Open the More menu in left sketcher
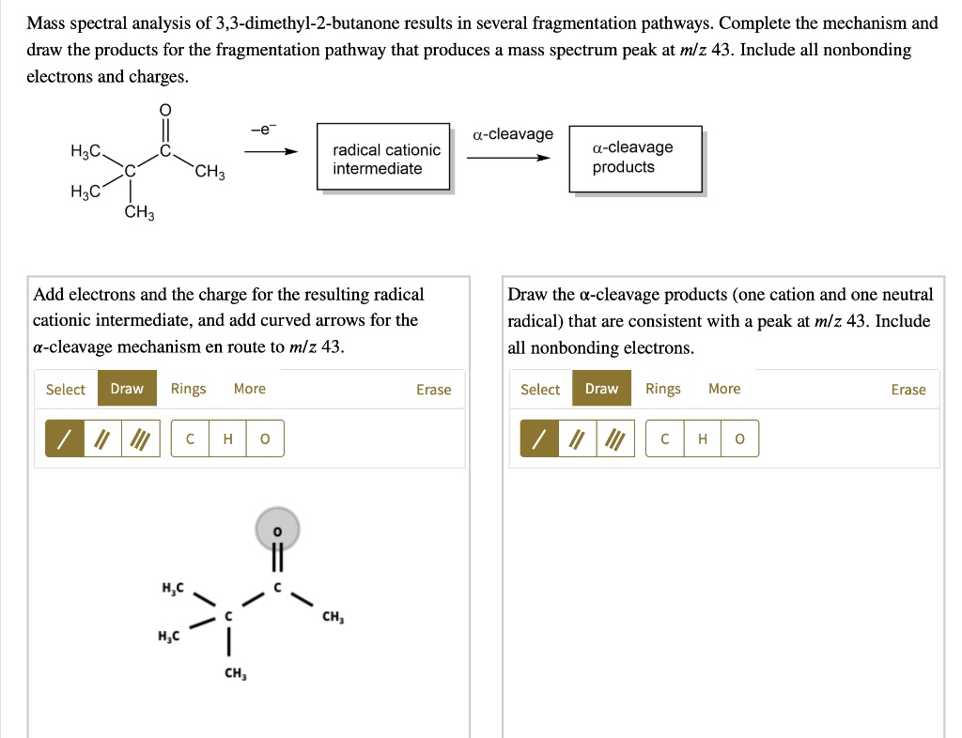 249,388
